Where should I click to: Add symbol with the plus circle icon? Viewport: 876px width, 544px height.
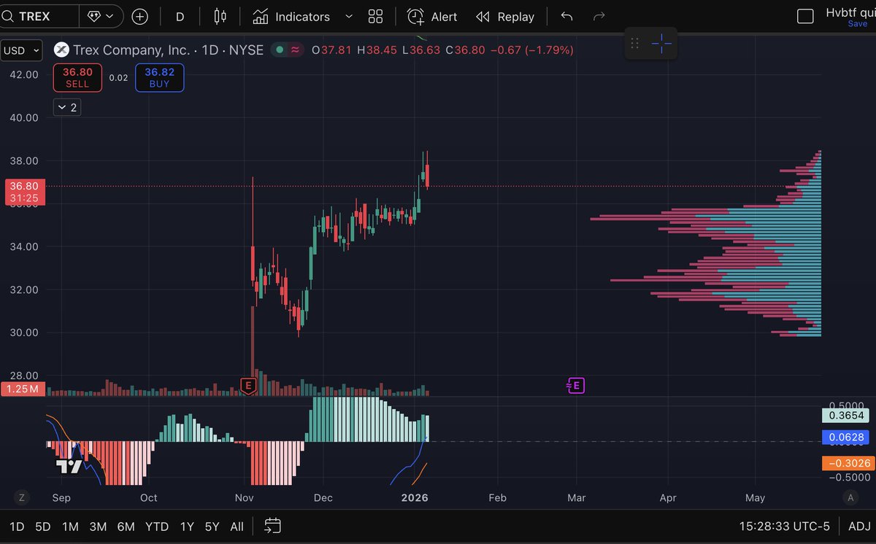[139, 16]
